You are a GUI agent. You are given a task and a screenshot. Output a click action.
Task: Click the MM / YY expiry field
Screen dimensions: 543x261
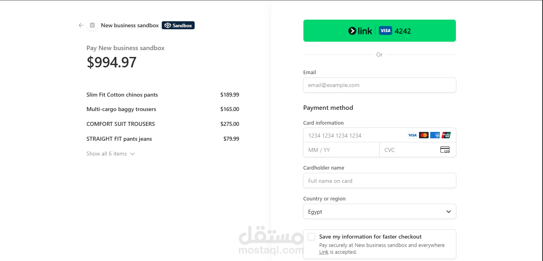341,150
